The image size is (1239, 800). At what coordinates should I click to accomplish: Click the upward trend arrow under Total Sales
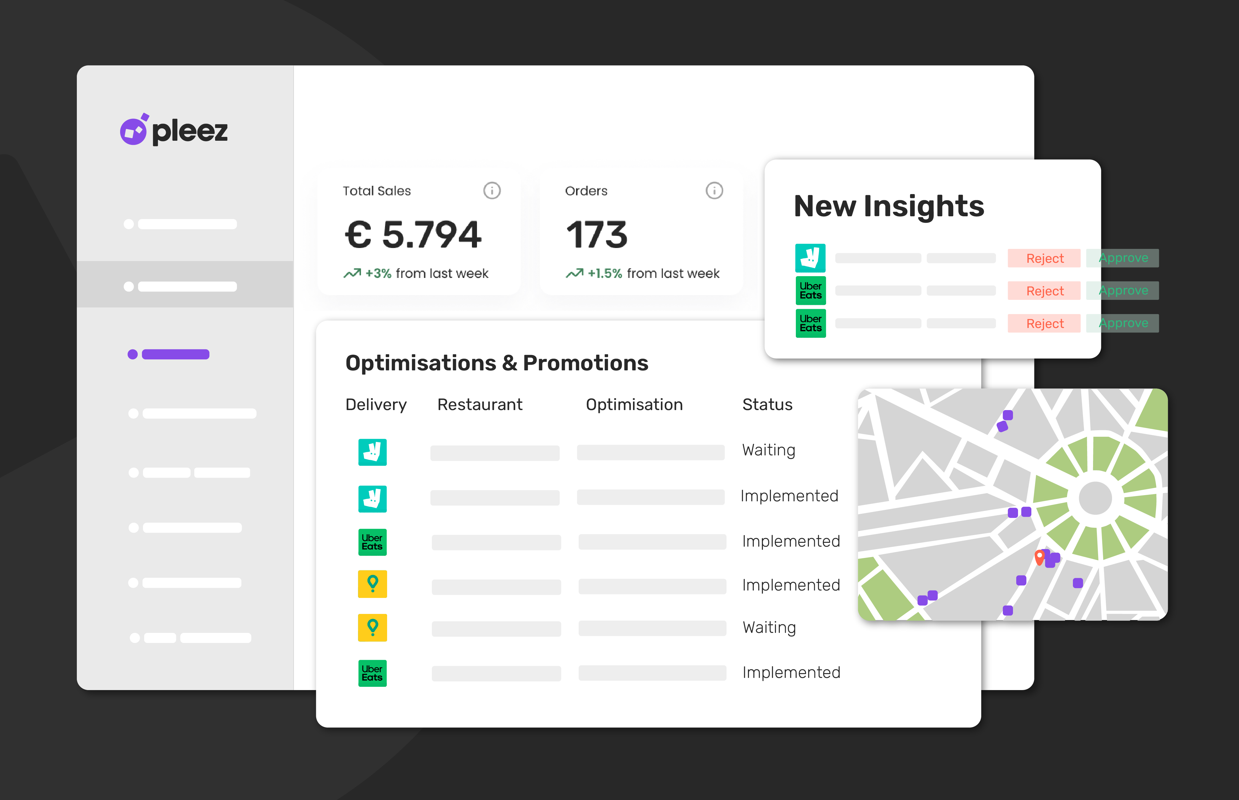coord(352,273)
